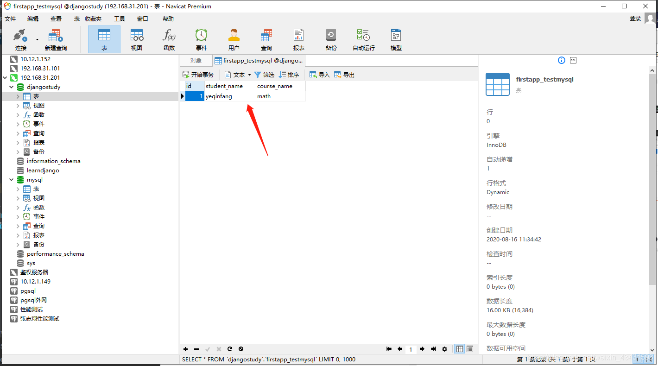Open the 连接 connection tool
This screenshot has height=366, width=658.
[x=21, y=39]
